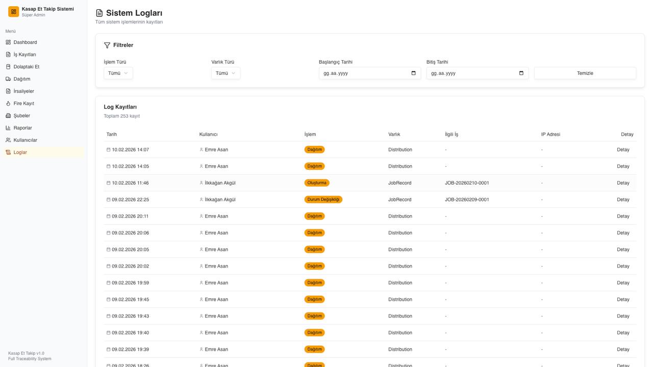This screenshot has height=367, width=653.
Task: Click the Dağıtım truck icon
Action: pyautogui.click(x=8, y=79)
